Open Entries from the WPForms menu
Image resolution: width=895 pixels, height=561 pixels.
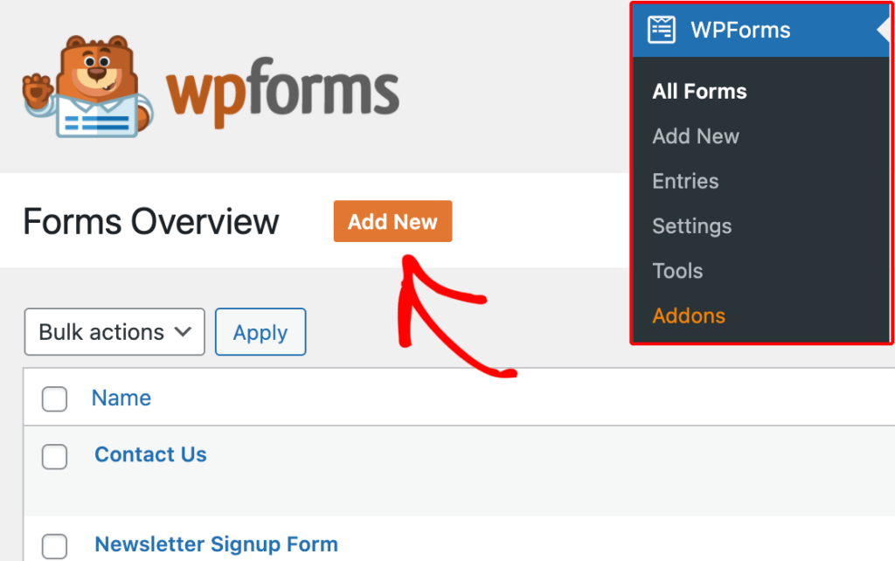click(x=685, y=181)
